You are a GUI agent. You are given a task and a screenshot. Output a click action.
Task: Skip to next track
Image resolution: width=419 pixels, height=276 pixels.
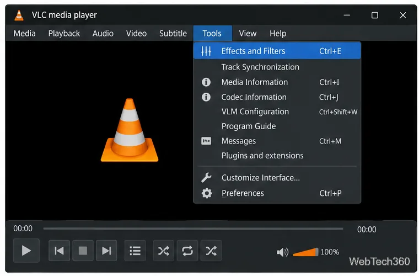tap(106, 251)
